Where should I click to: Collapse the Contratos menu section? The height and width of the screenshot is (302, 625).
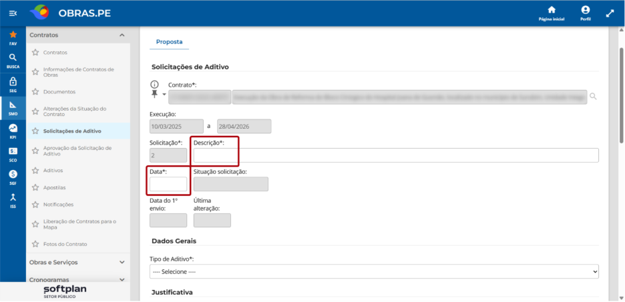coord(122,35)
